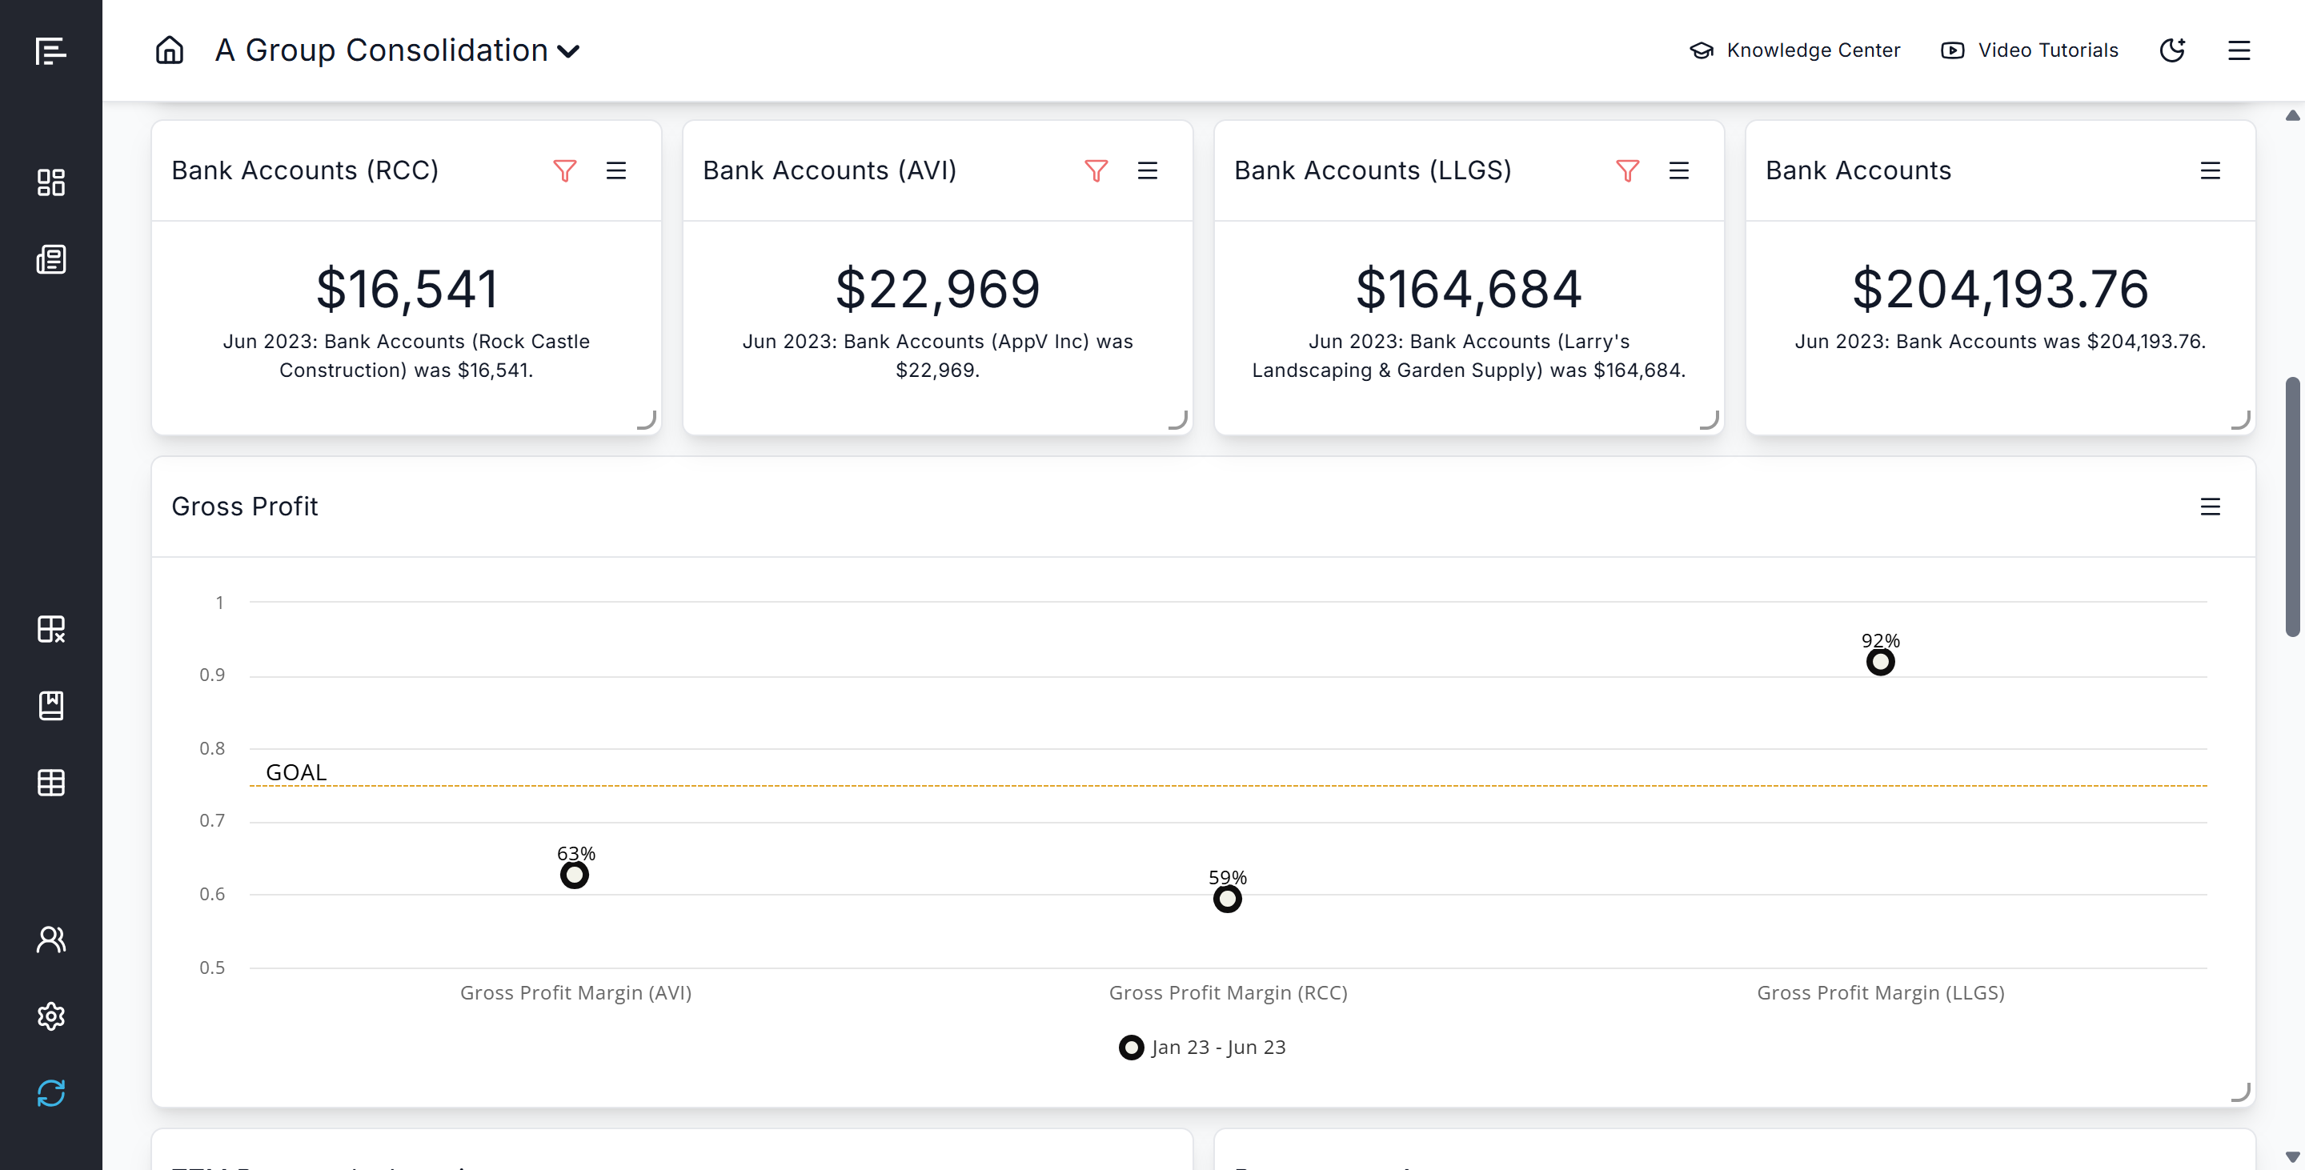Click the page vertical scrollbar thumb
This screenshot has height=1170, width=2305.
tap(2291, 506)
